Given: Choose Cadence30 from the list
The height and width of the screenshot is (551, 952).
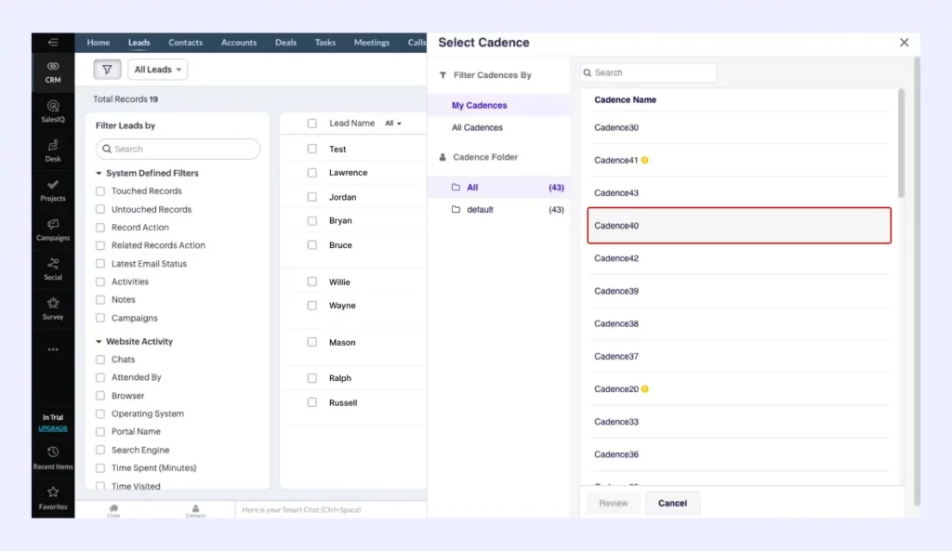Looking at the screenshot, I should tap(739, 127).
